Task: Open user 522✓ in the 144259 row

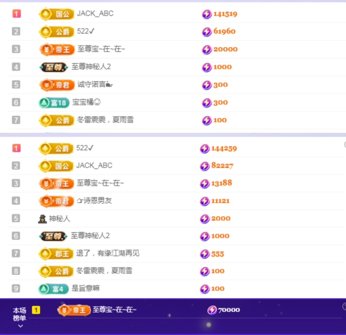Action: click(85, 148)
